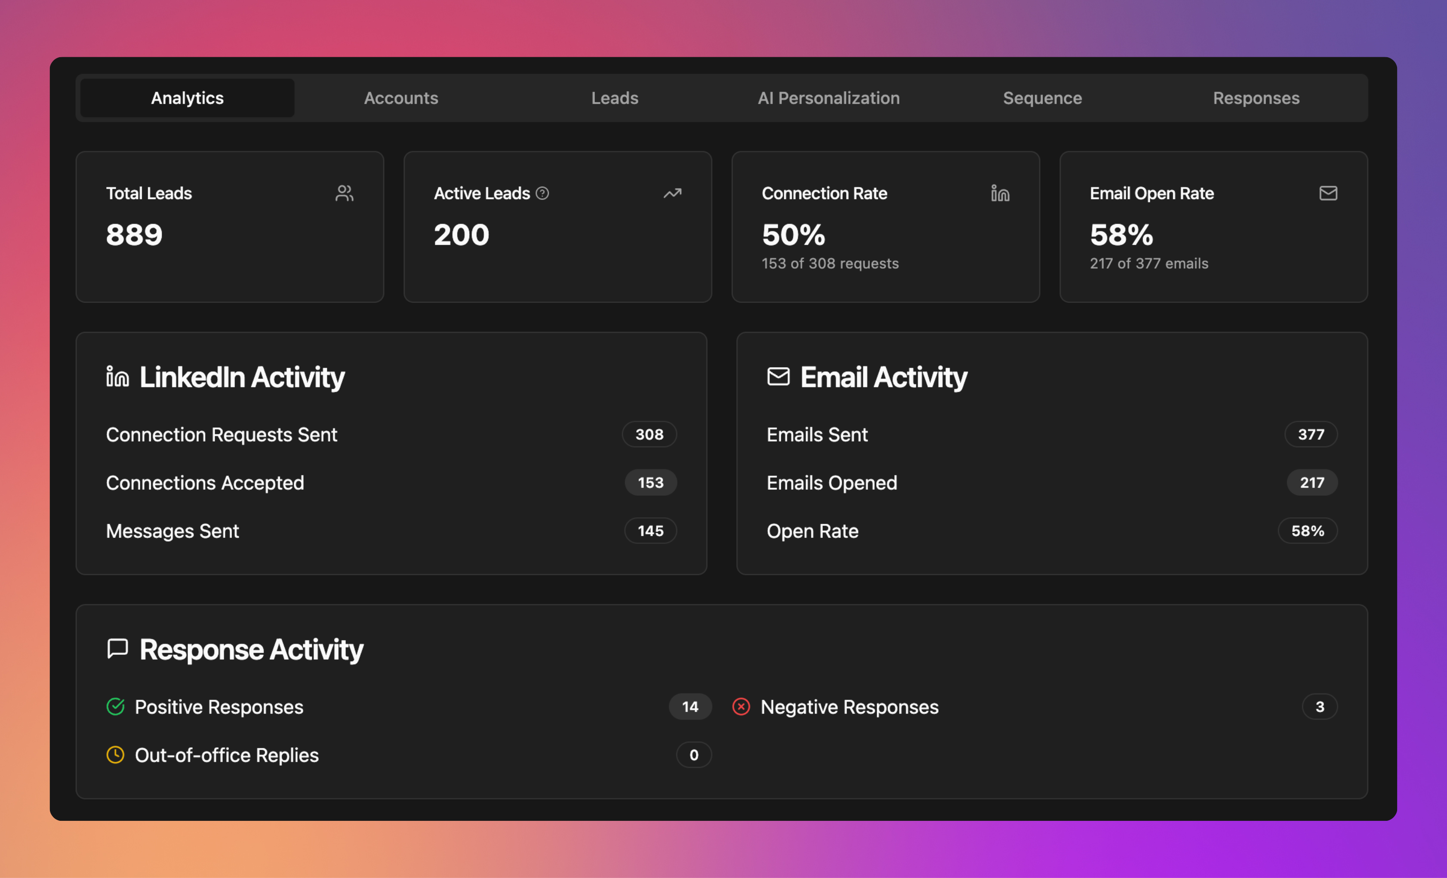Click the 308 Connection Requests Sent badge
The height and width of the screenshot is (878, 1447).
649,434
